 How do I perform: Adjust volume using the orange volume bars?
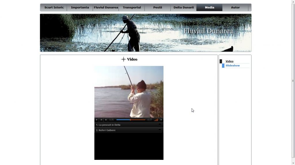pyautogui.click(x=156, y=120)
